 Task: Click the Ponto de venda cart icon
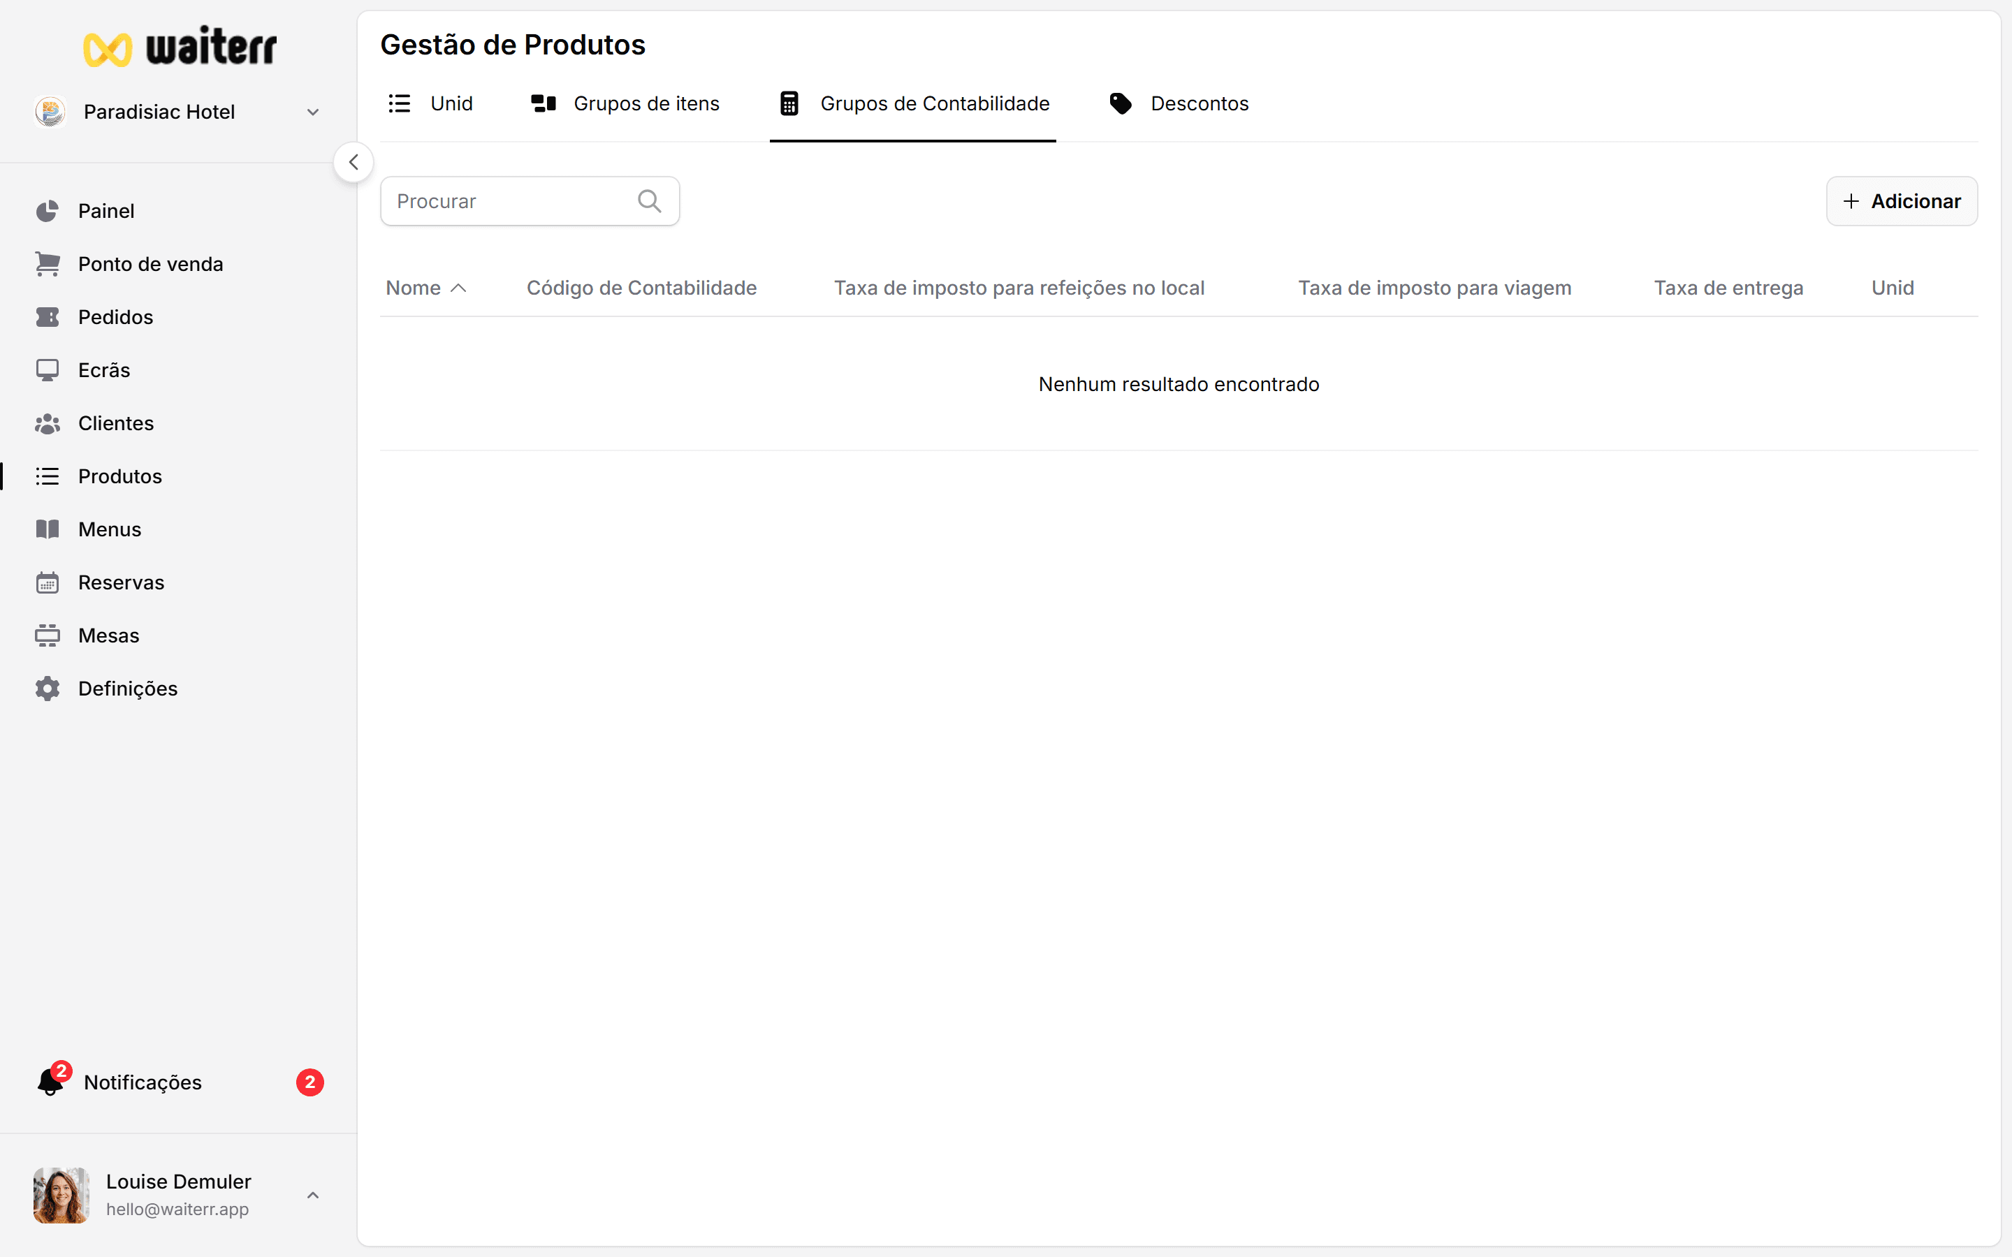point(48,265)
